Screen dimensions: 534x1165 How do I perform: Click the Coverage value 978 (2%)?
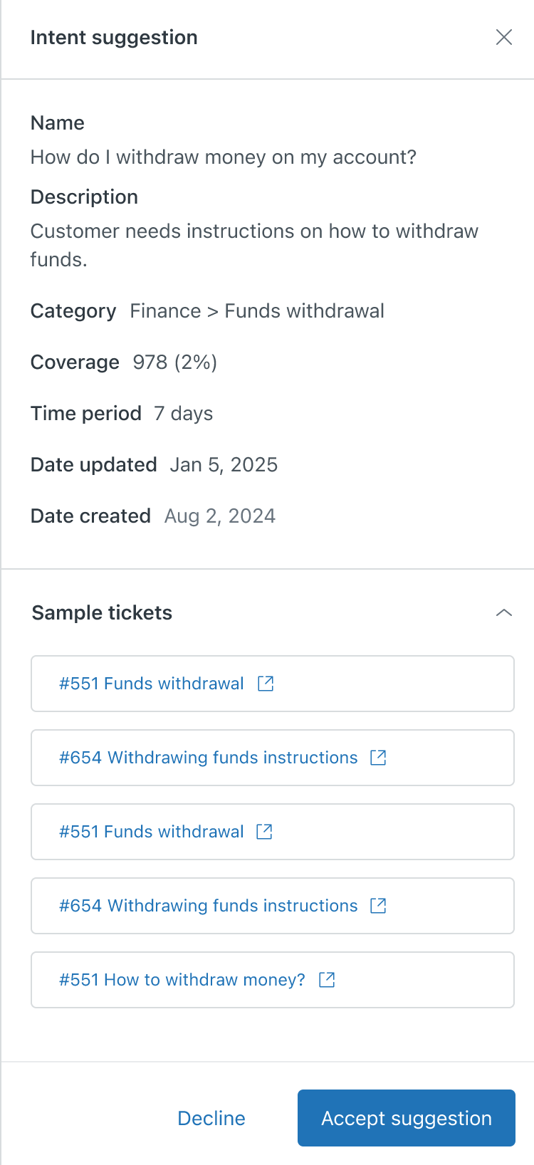click(175, 362)
